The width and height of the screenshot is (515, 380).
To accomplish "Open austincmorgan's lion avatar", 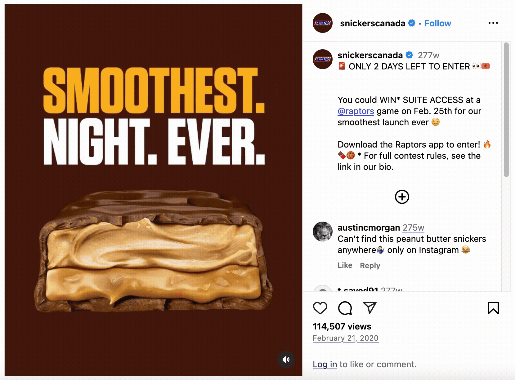I will [x=323, y=232].
